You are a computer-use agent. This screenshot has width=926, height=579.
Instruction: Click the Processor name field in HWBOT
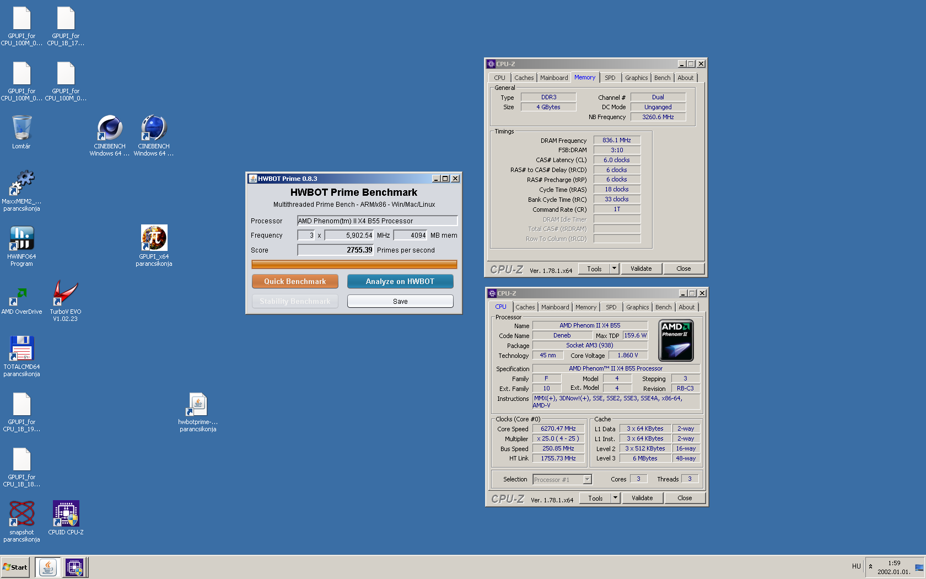tap(377, 221)
